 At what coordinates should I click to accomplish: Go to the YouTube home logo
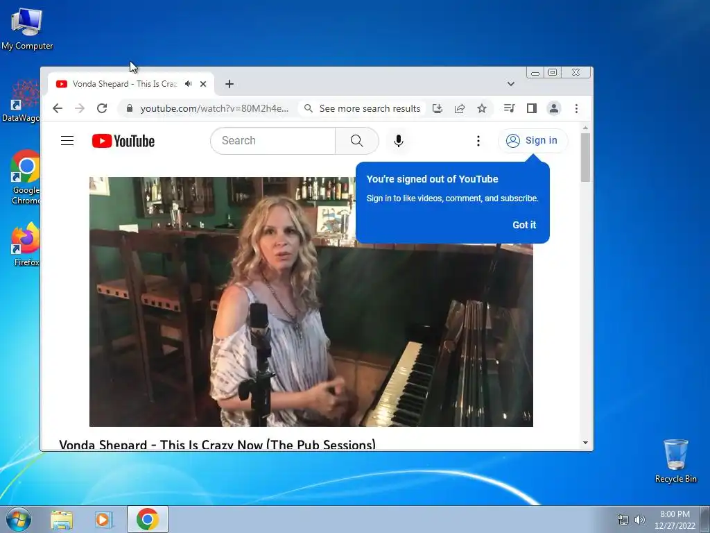tap(123, 141)
